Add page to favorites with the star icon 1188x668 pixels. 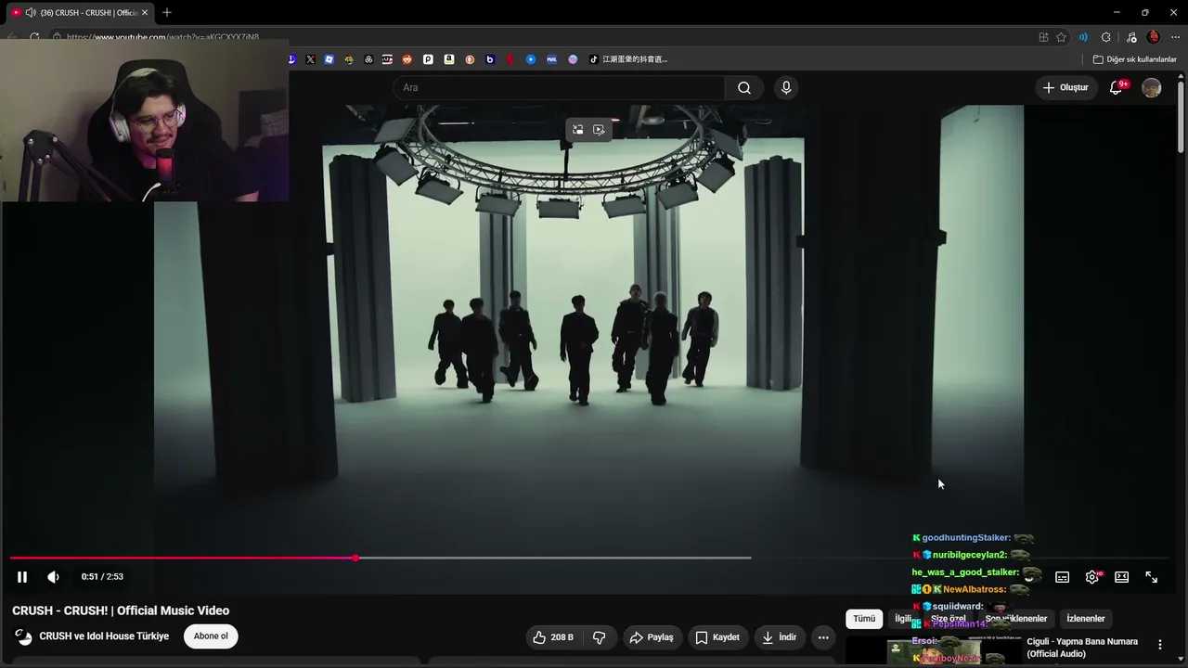click(1062, 37)
